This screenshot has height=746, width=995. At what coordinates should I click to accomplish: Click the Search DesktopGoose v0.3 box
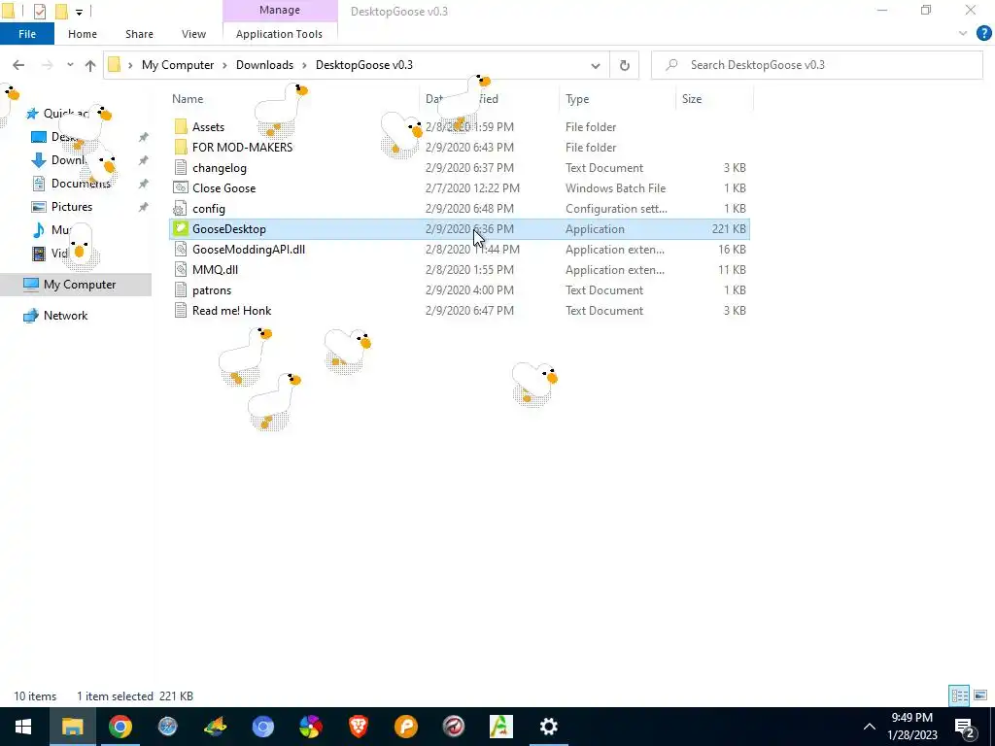(817, 65)
